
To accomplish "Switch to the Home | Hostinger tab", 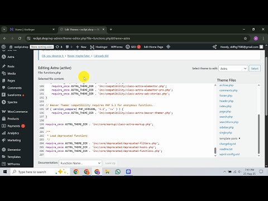I will click(32, 30).
